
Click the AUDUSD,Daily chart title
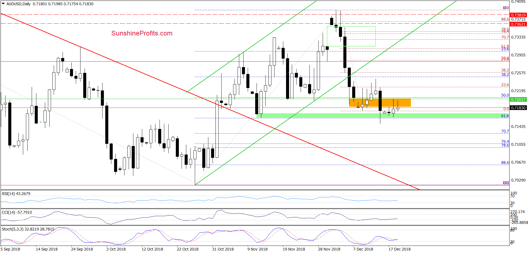(18, 4)
